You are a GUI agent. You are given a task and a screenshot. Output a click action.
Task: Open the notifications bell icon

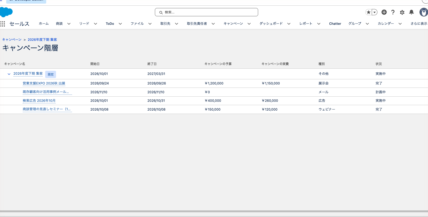pyautogui.click(x=411, y=12)
